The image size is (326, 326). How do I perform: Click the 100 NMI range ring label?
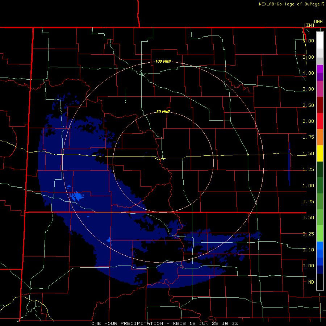[163, 61]
